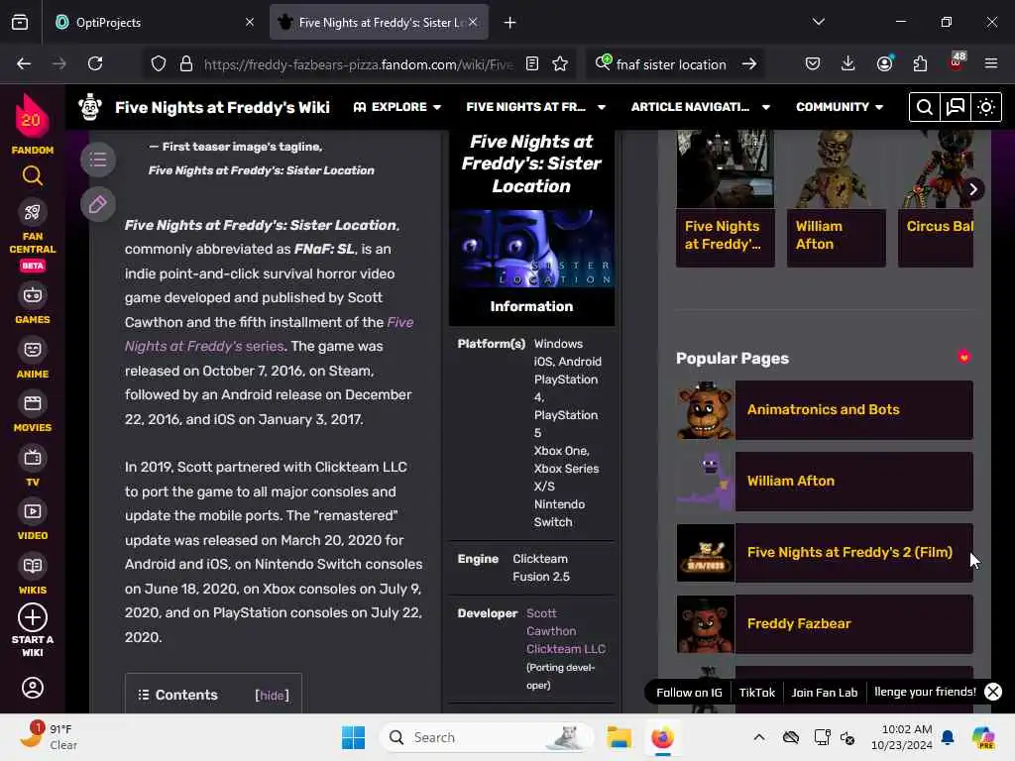
Task: Open Movies icon in sidebar
Action: coord(33,404)
